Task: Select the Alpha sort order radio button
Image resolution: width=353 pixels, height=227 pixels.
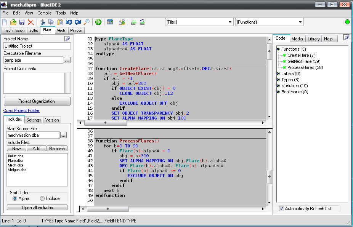Action: tap(15, 198)
